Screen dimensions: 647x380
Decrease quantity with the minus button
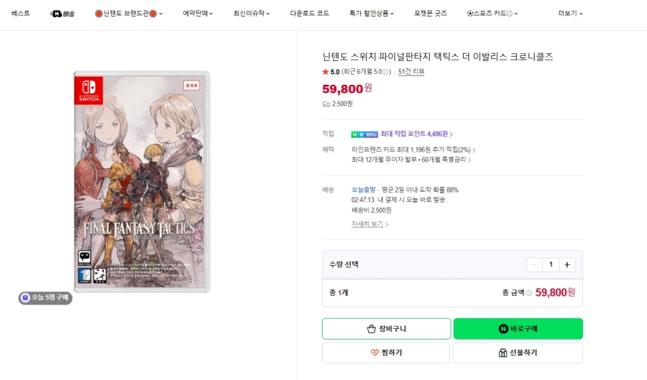coord(535,264)
